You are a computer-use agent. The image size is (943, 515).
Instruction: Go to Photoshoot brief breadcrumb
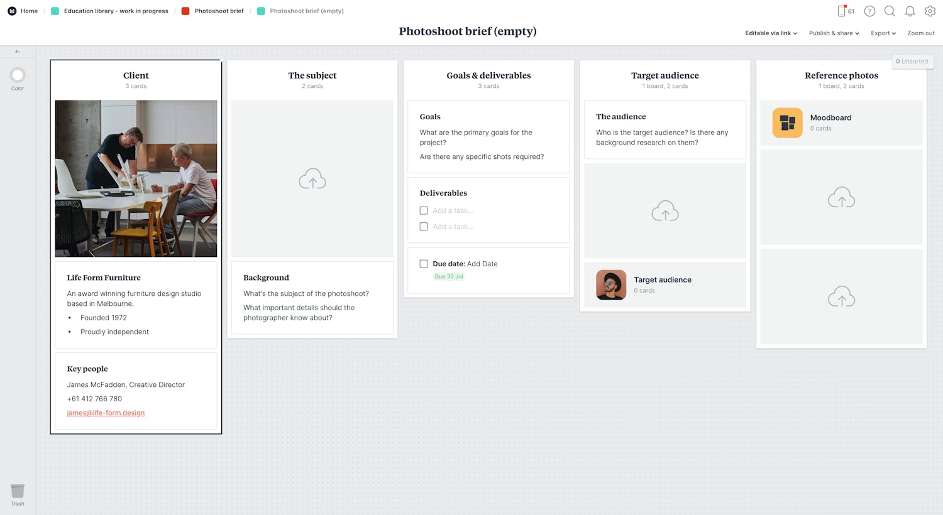(219, 11)
